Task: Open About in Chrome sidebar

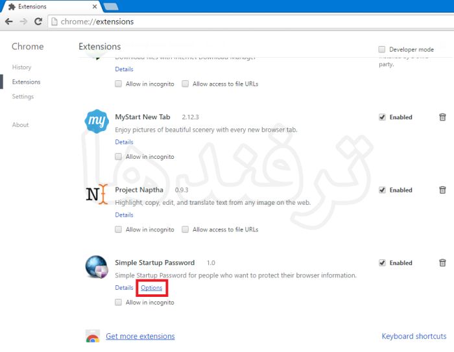Action: pyautogui.click(x=20, y=124)
